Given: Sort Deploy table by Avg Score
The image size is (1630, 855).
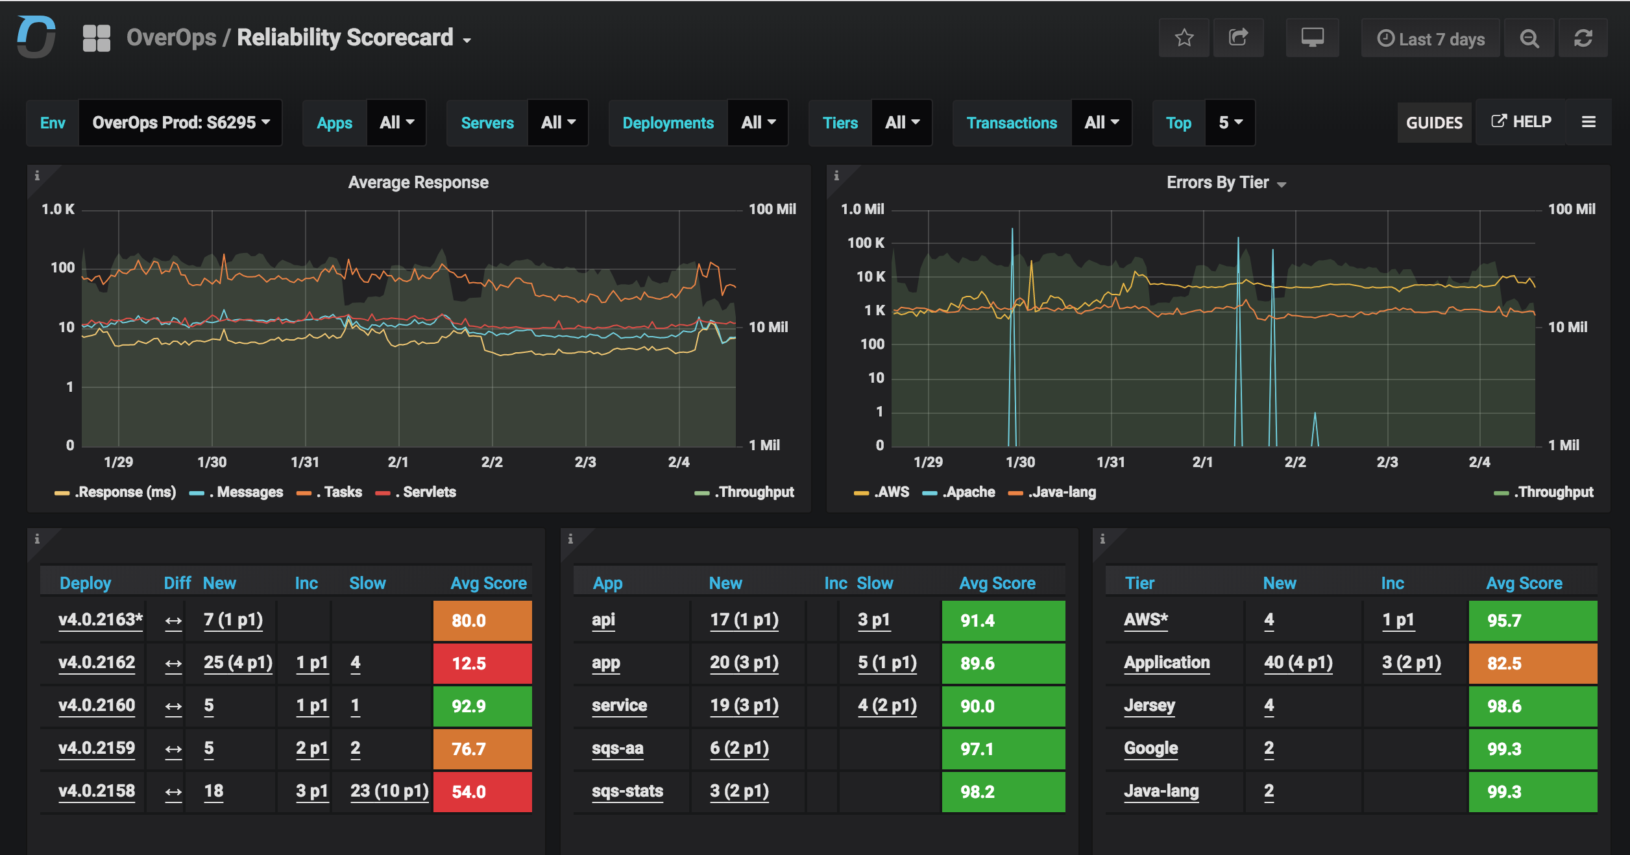Looking at the screenshot, I should click(x=488, y=583).
